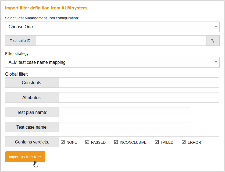Viewport: 225px width, 172px height.
Task: Click the Test suite ID label
Action: tap(20, 40)
